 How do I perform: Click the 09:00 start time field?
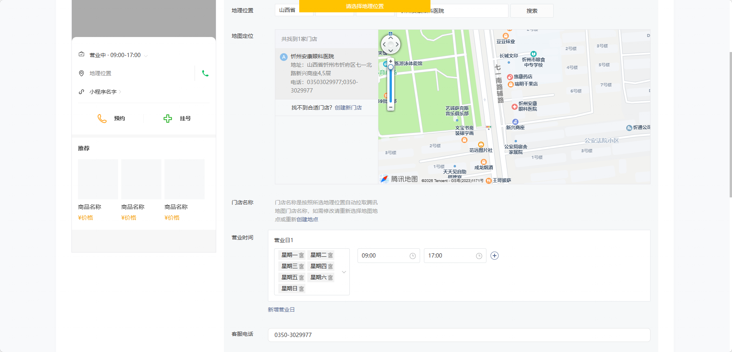pyautogui.click(x=388, y=256)
